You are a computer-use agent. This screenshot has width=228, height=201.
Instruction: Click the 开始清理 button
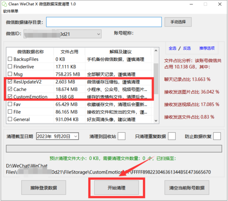pyautogui.click(x=116, y=187)
